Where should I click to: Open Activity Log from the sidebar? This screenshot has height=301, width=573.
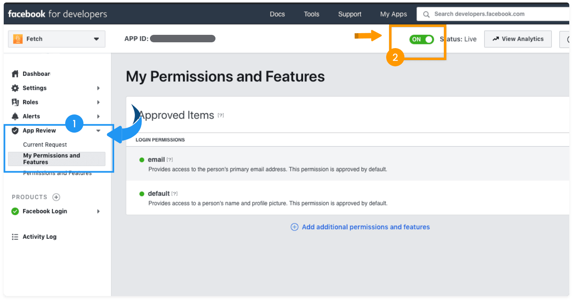[39, 237]
